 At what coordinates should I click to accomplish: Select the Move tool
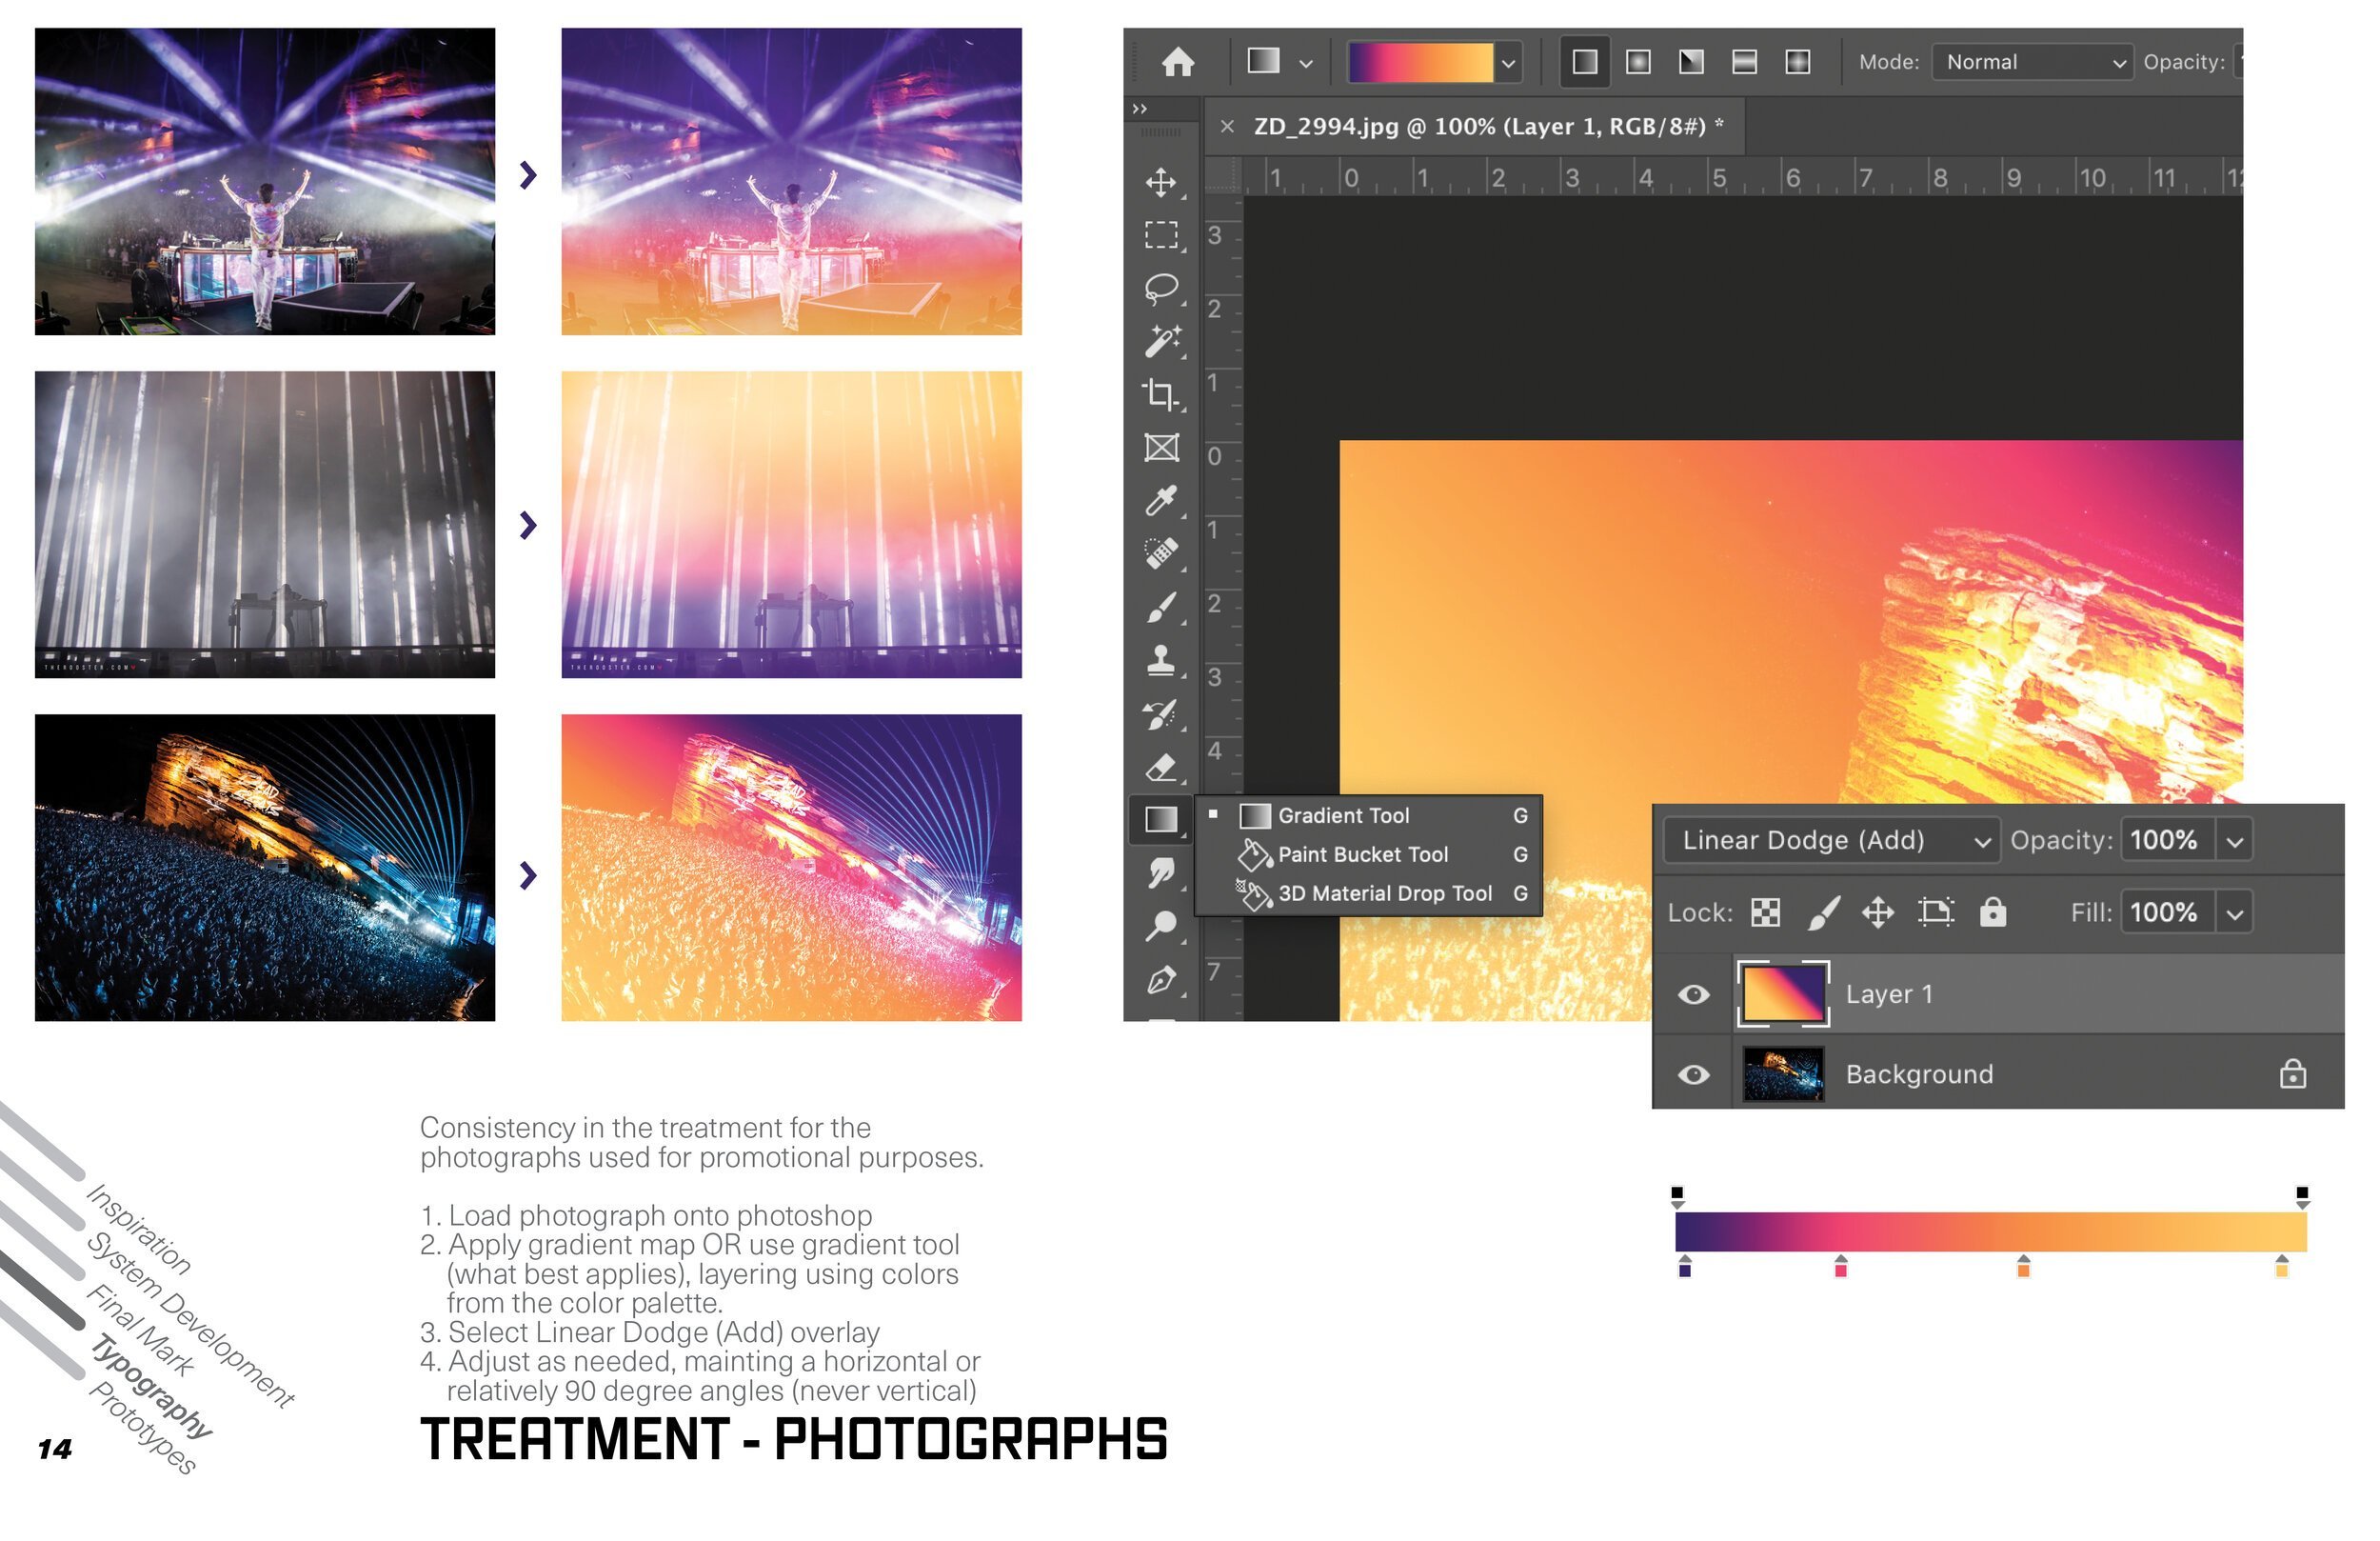click(1160, 182)
